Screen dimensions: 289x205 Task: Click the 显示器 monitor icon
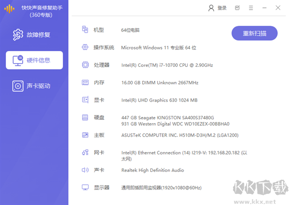85,187
